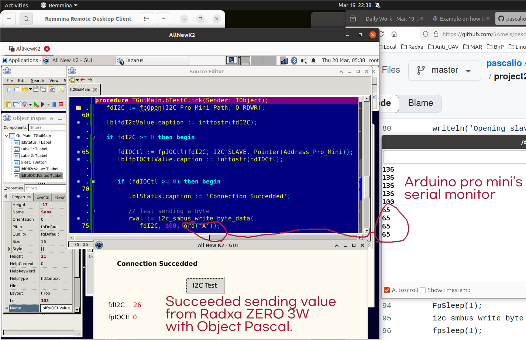Click the Source Editor vertical scrollbar
The height and width of the screenshot is (340, 526).
(367, 164)
